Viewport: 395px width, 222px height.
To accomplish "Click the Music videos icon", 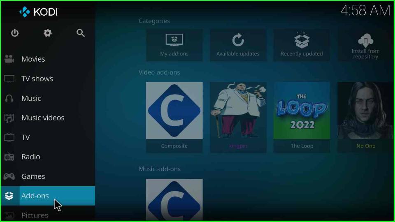I will click(x=9, y=118).
